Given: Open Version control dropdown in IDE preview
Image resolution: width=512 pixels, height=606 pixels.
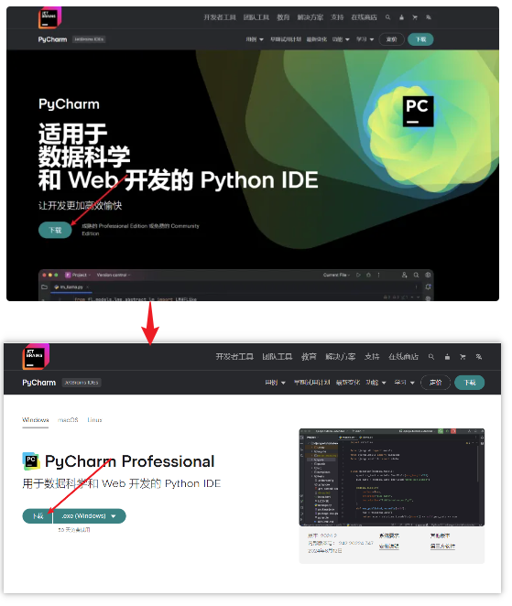Looking at the screenshot, I should click(114, 275).
